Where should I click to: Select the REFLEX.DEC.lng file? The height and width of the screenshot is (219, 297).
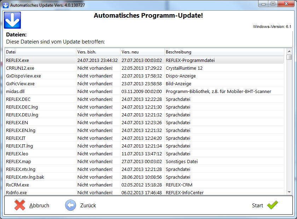(144, 107)
